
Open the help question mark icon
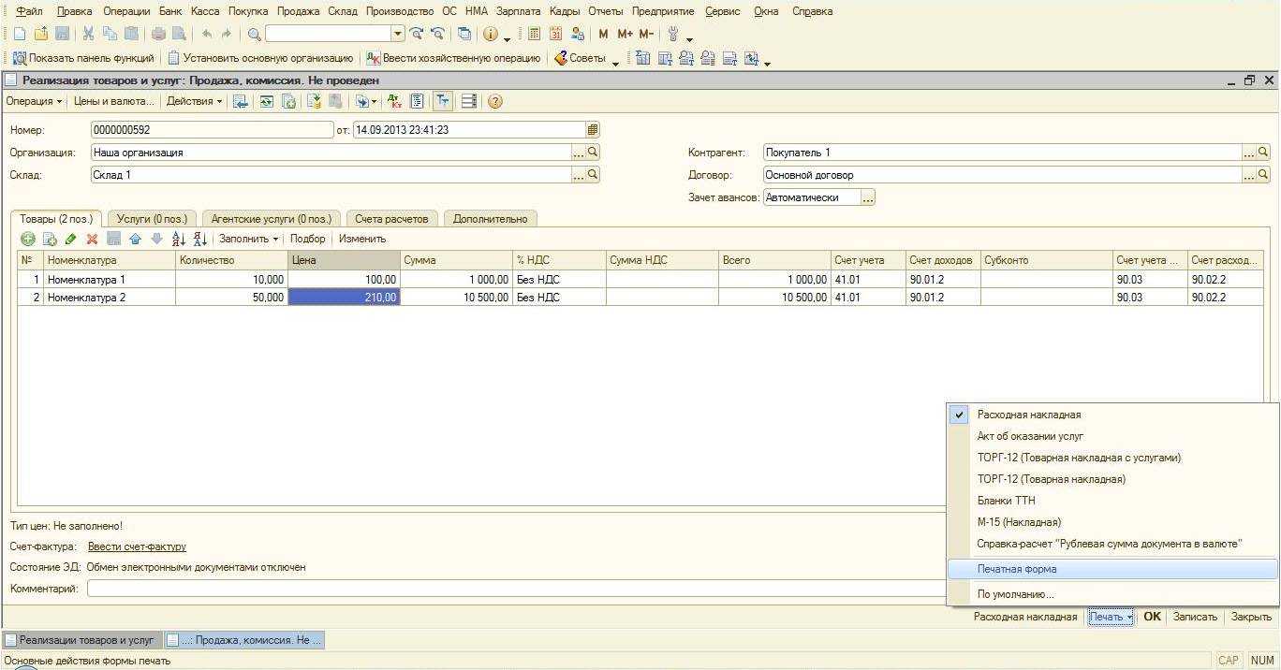tap(495, 101)
